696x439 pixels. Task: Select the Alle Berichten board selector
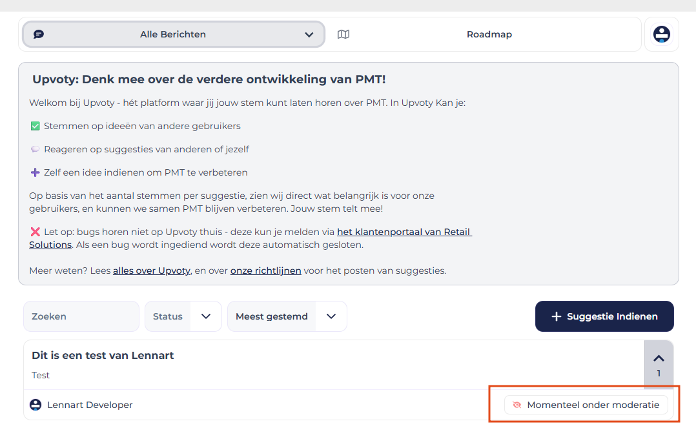173,34
